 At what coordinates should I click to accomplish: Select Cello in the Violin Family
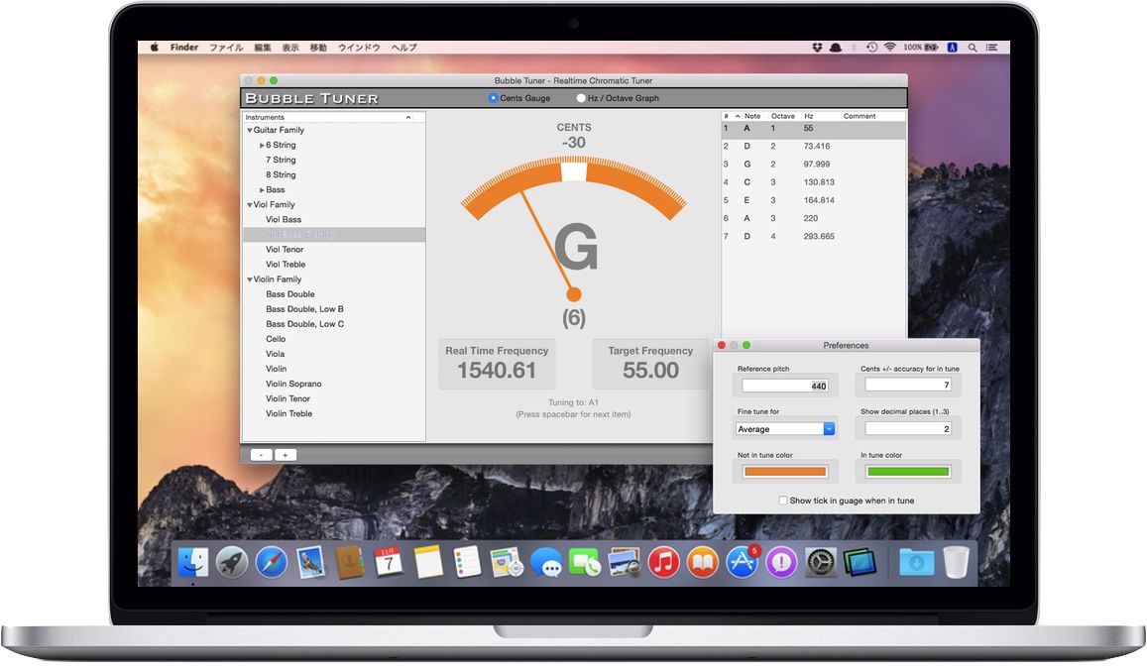pyautogui.click(x=333, y=340)
